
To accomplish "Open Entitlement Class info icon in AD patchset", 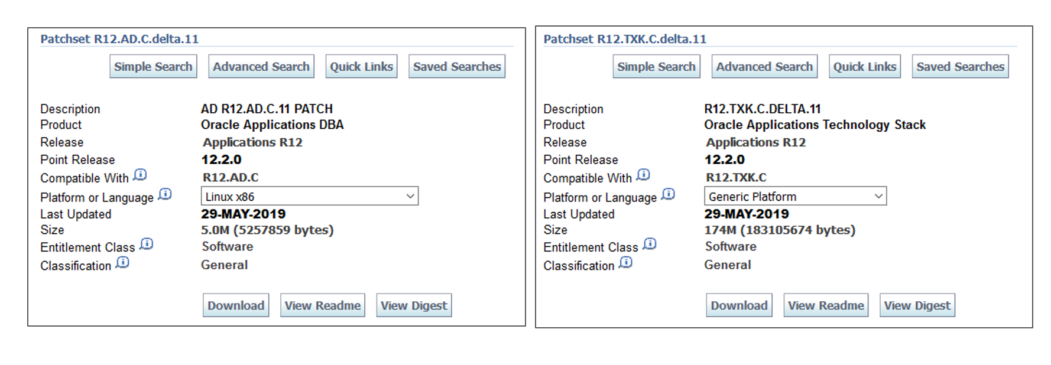I will tap(147, 244).
